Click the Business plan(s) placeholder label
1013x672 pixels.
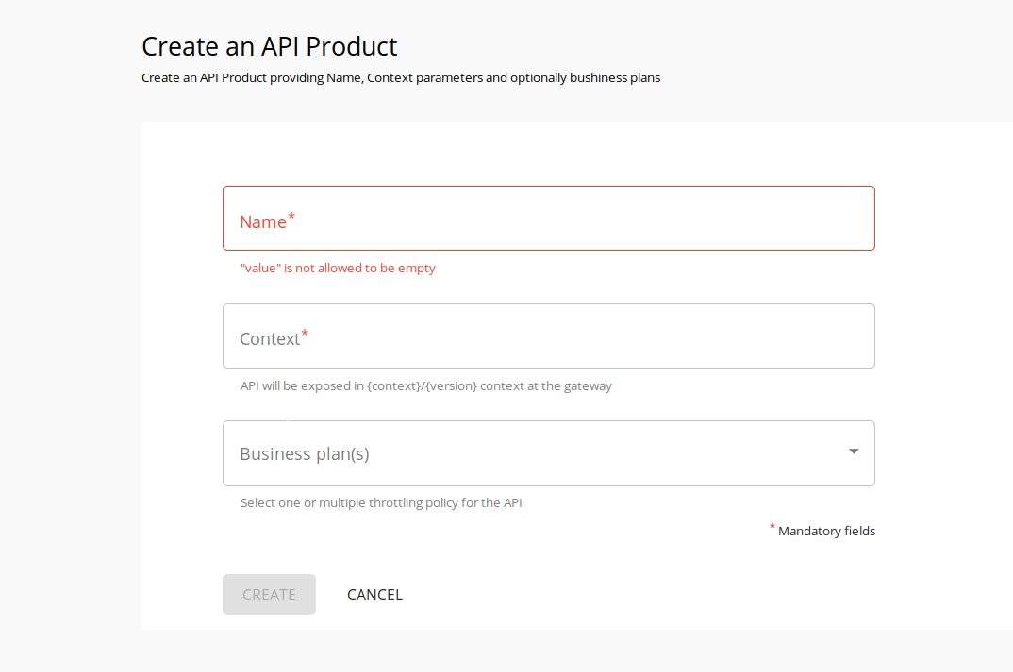pyautogui.click(x=304, y=453)
